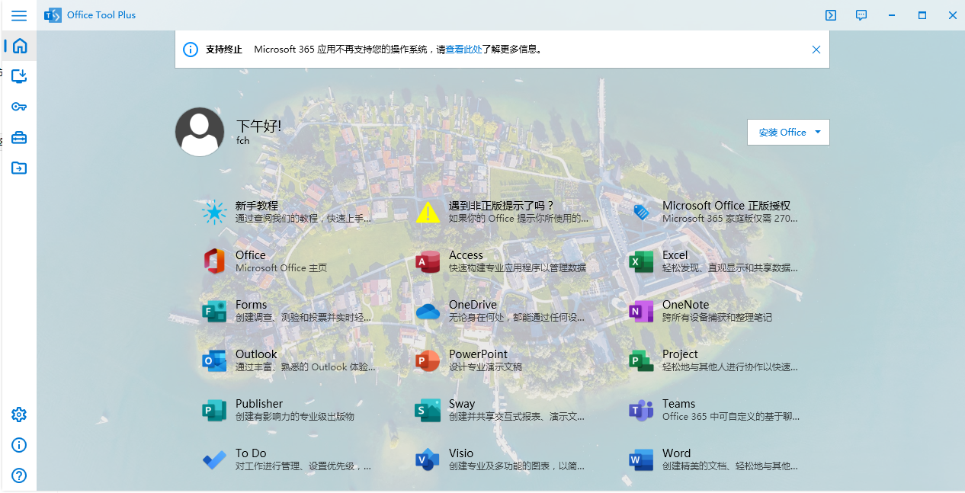Open the Activate page with the key icon

point(19,107)
